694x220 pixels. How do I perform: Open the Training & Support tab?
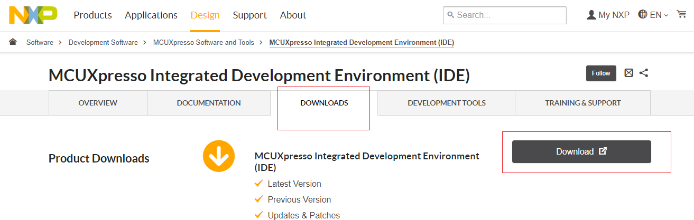[583, 103]
